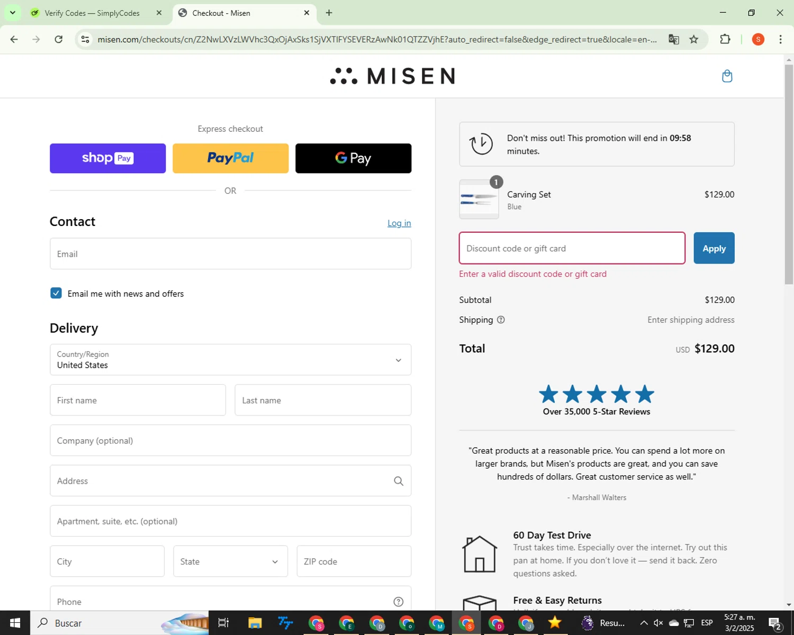
Task: Select the Last name field
Action: (323, 400)
